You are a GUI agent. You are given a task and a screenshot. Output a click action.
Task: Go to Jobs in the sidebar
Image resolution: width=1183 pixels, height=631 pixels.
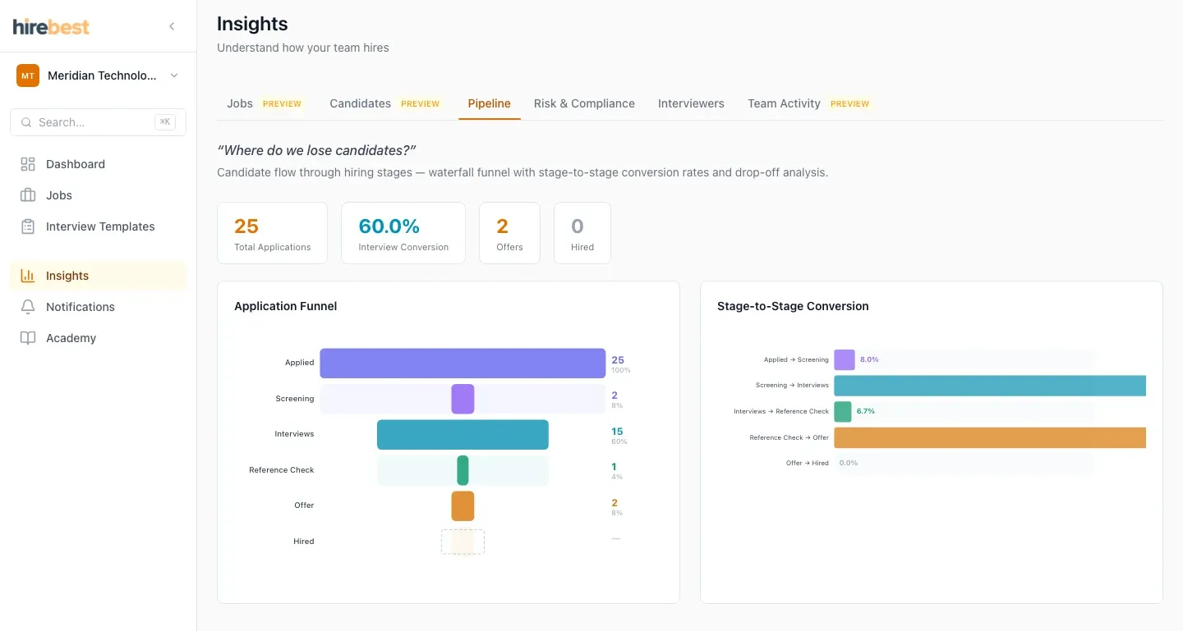click(x=98, y=195)
